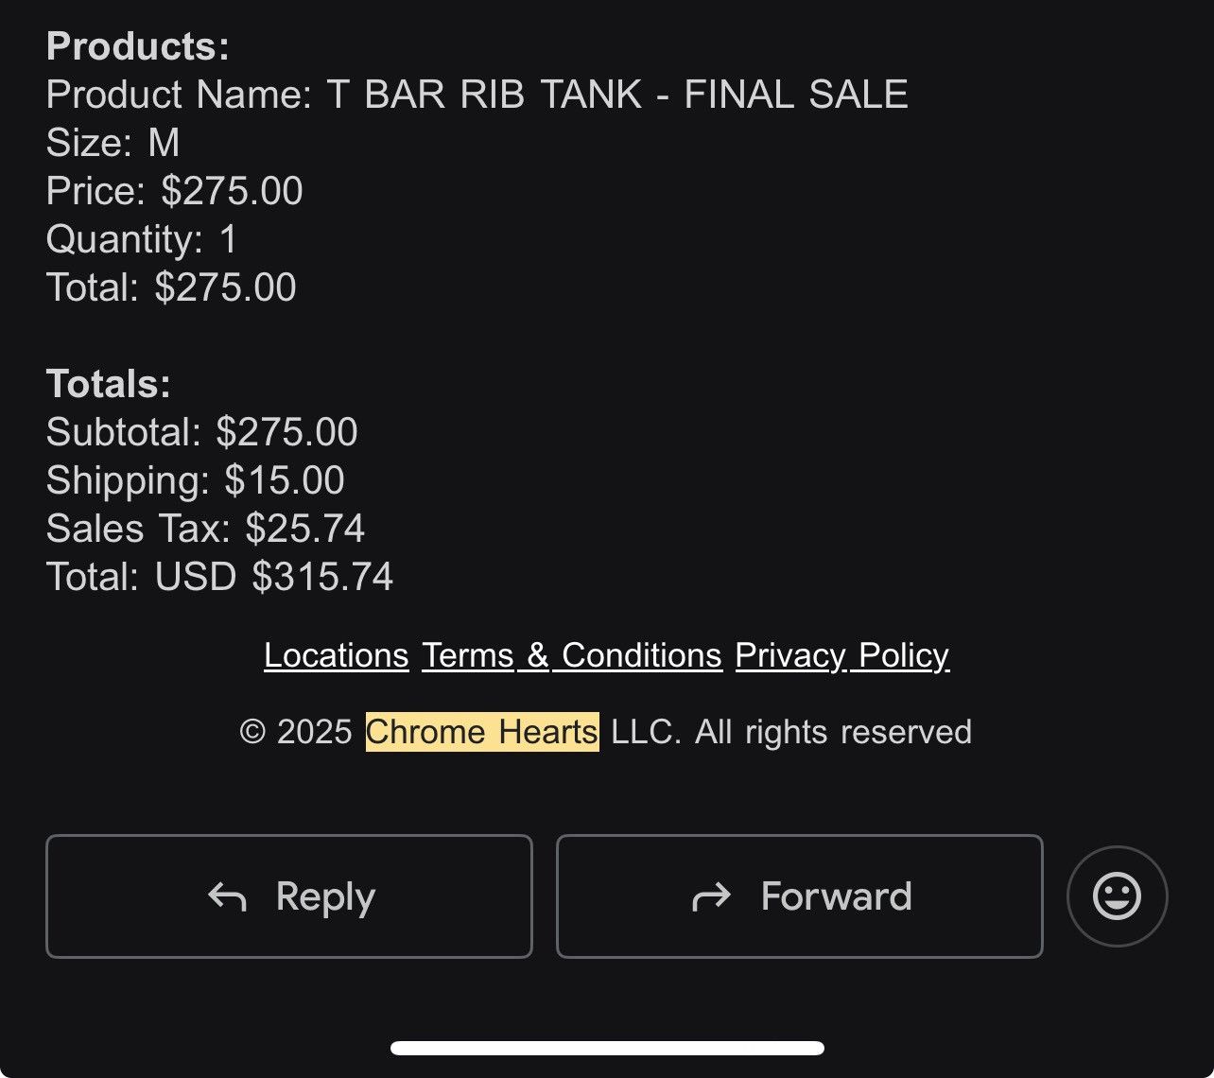The height and width of the screenshot is (1078, 1214).
Task: Tap the iOS home indicator bar
Action: 607,1048
